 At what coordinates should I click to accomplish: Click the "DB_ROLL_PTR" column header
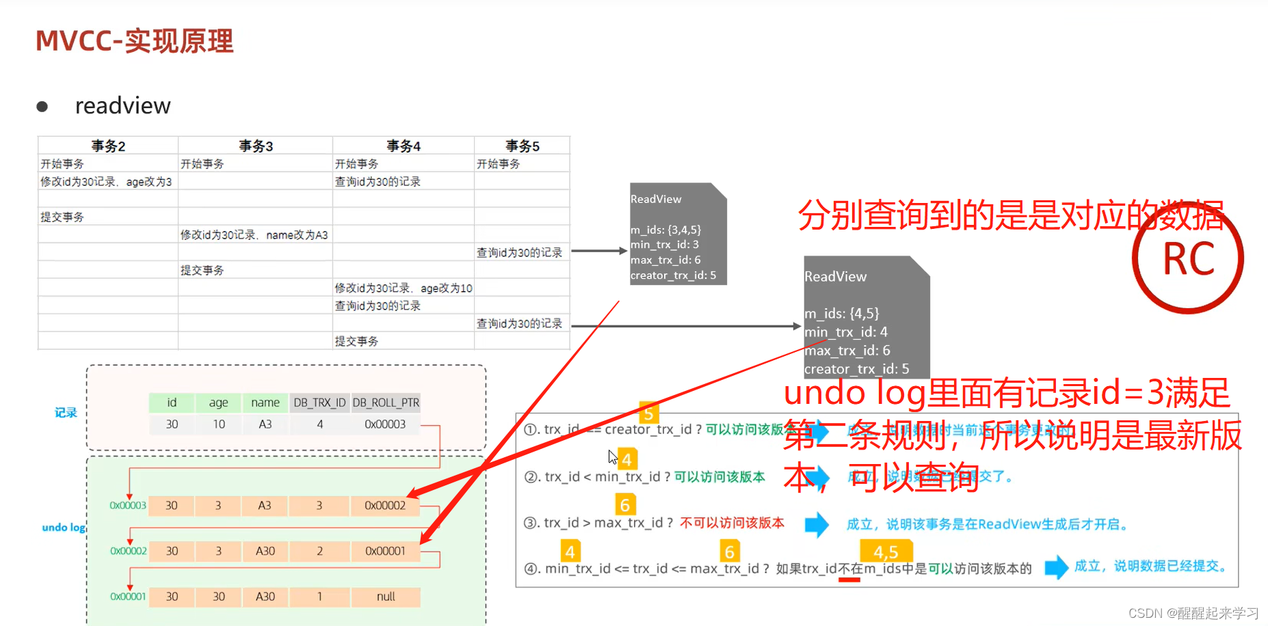(x=386, y=403)
